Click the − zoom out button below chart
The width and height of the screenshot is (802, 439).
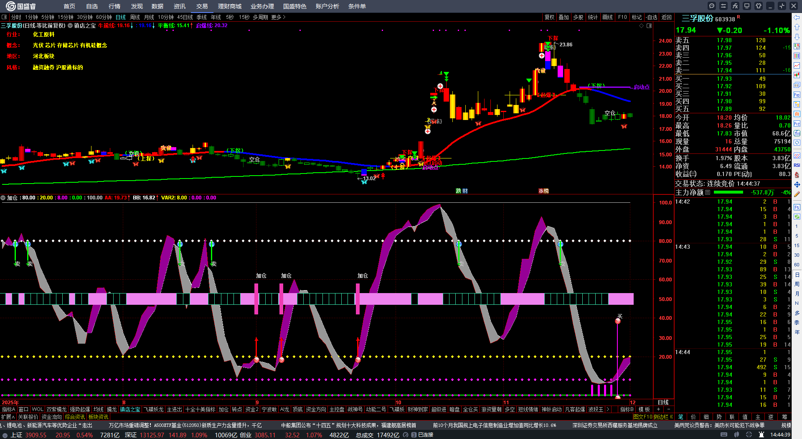tap(669, 409)
